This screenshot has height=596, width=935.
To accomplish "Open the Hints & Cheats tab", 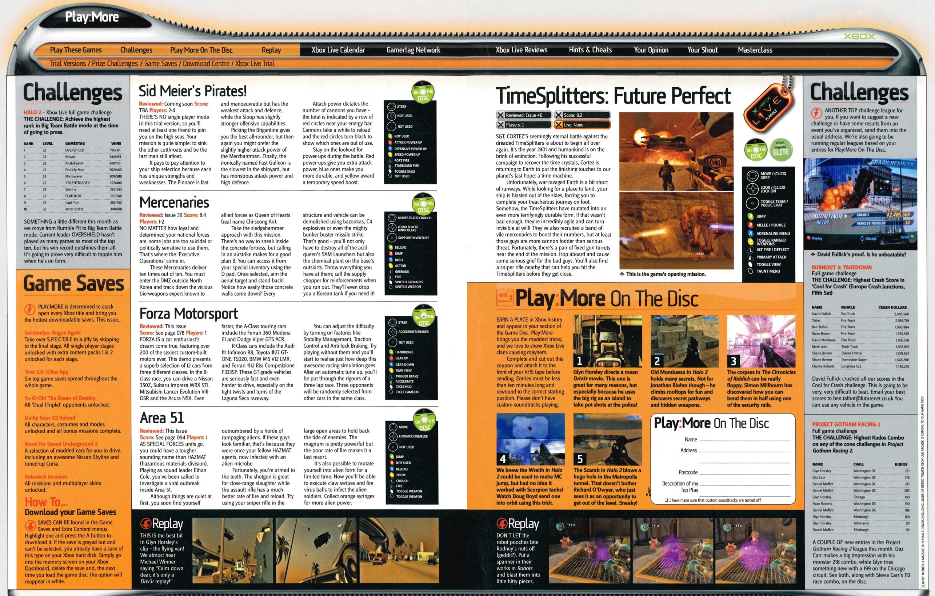I will coord(590,50).
